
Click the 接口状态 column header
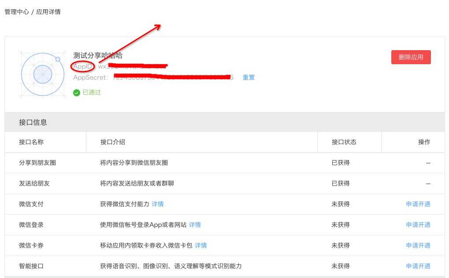(344, 142)
